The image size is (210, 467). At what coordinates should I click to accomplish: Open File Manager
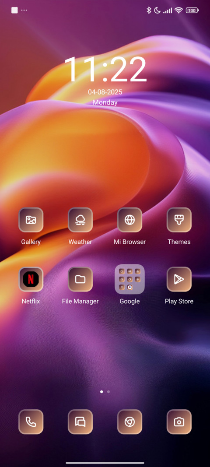[80, 279]
